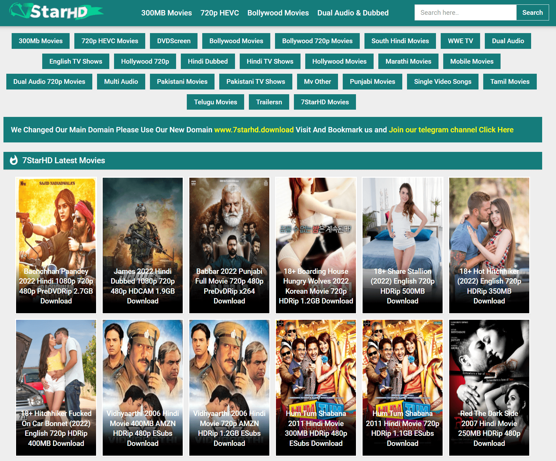Open Babbar 2022 Punjabi movie card

229,245
